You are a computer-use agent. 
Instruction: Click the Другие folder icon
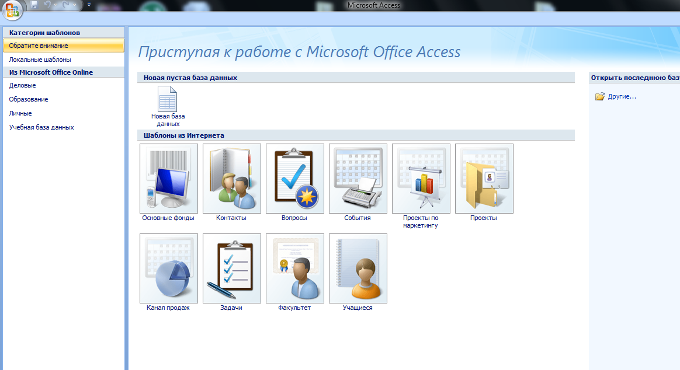600,96
